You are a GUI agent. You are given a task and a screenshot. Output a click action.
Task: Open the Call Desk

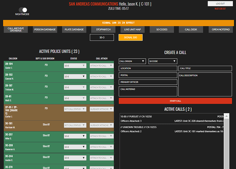pos(191,29)
